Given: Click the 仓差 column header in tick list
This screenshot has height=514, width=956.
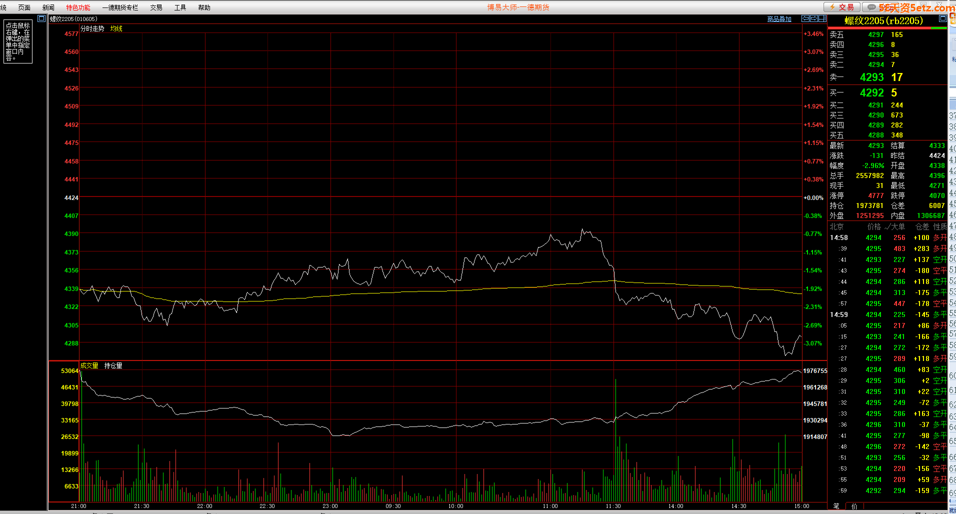Looking at the screenshot, I should click(922, 226).
